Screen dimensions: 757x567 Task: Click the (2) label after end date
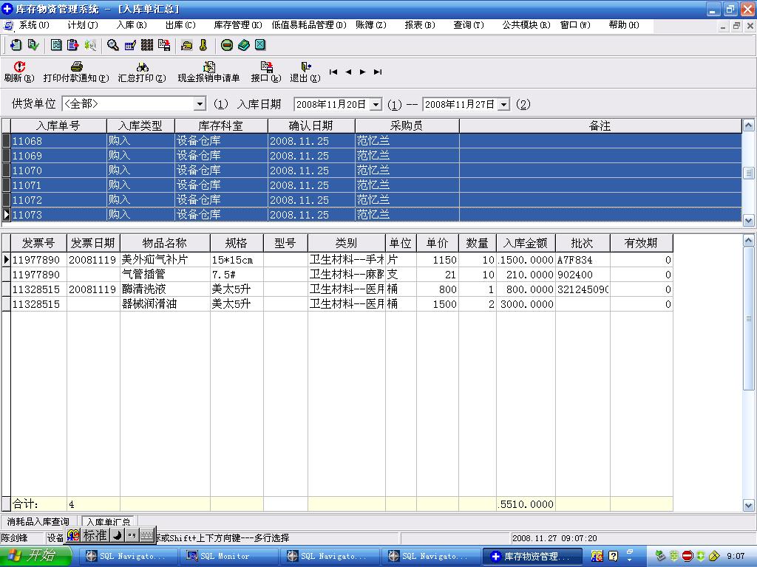click(x=523, y=104)
